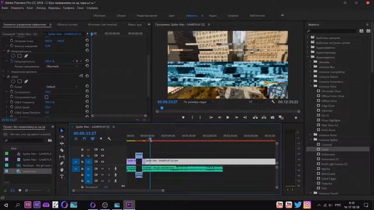The width and height of the screenshot is (374, 210).
Task: Open the fit-to-frame zoom dropdown
Action: point(199,102)
